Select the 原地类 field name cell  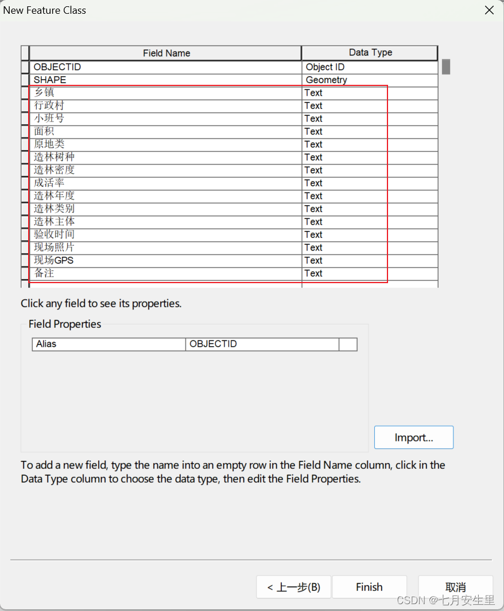pos(165,144)
